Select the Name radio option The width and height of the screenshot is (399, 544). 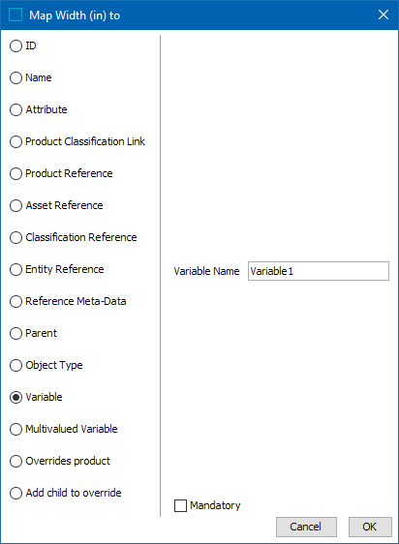[15, 77]
